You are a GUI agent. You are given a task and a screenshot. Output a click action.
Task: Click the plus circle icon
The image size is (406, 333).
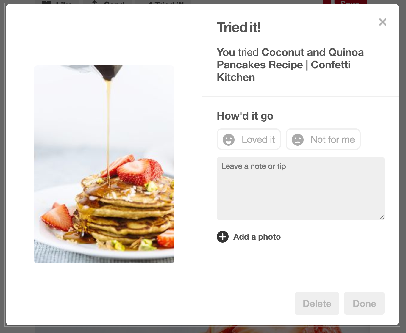coord(223,237)
